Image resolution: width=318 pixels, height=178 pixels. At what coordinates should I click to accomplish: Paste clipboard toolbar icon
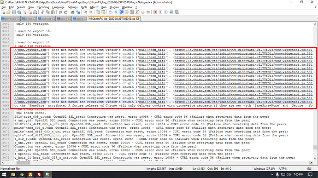[53, 12]
